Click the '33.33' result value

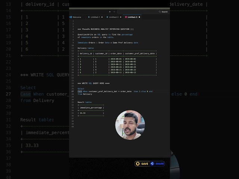83,113
